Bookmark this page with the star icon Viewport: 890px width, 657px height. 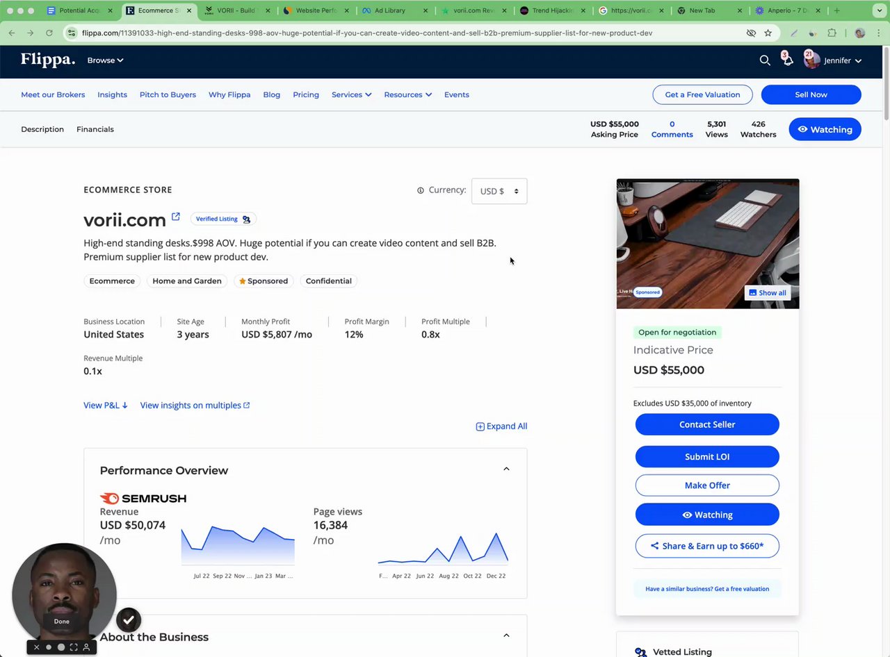click(x=768, y=33)
